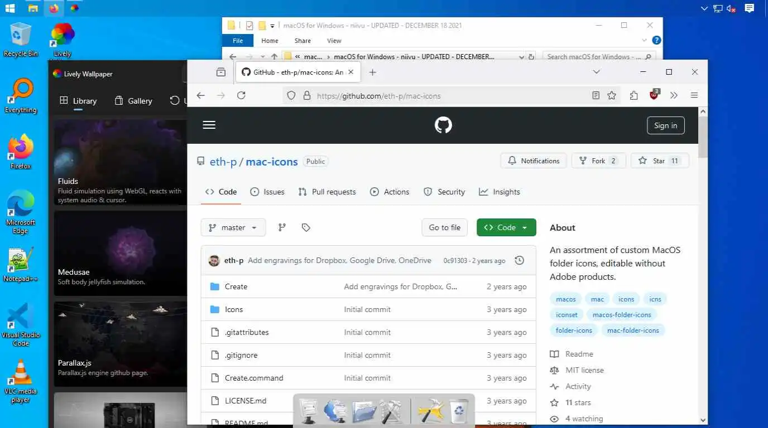Select the Fluids wallpaper thumbnail

(x=121, y=161)
